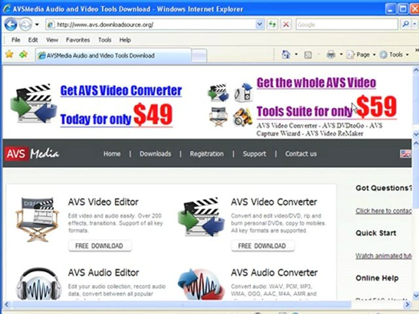Viewport: 419px width, 314px height.
Task: Expand the address bar history dropdown
Action: [x=259, y=24]
